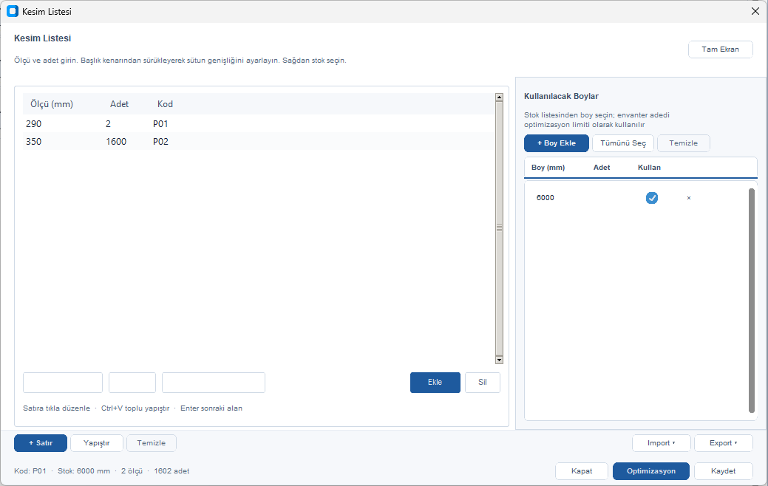
Task: Click the Sil button to delete row
Action: [x=483, y=383]
